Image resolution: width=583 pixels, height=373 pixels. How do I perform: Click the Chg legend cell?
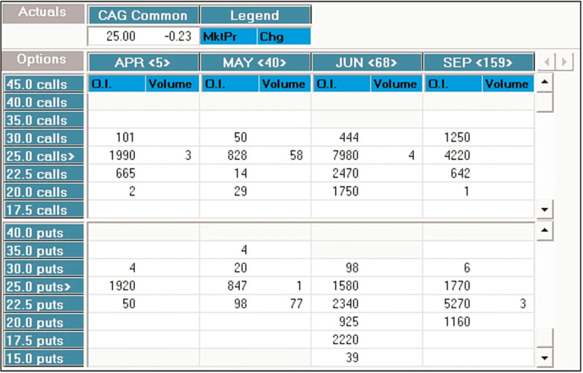tap(284, 37)
